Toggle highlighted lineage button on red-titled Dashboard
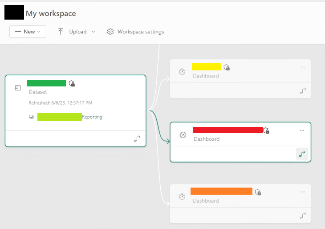 point(302,154)
